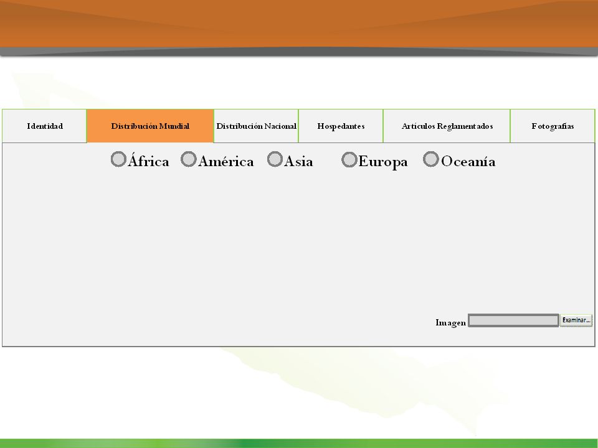Screen dimensions: 598x448
Task: Select the África radio button
Action: point(118,159)
